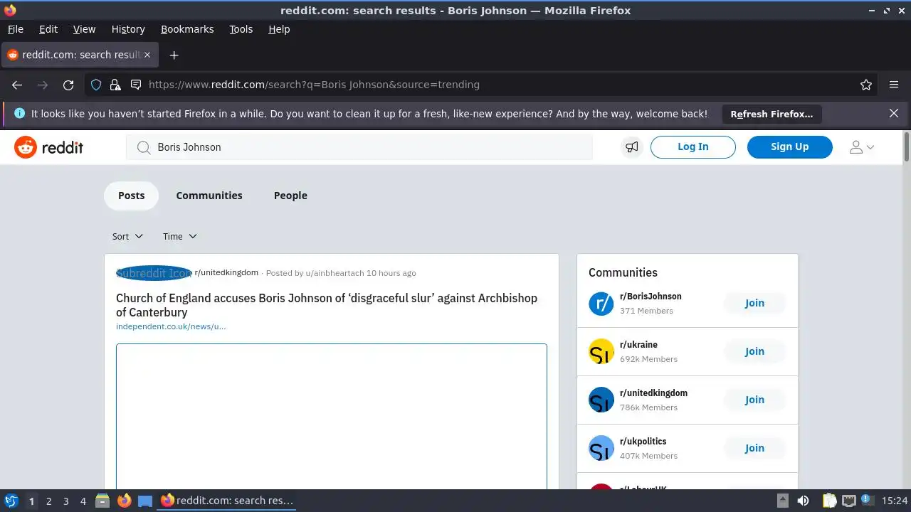Open the View menu
911x512 pixels.
point(84,29)
